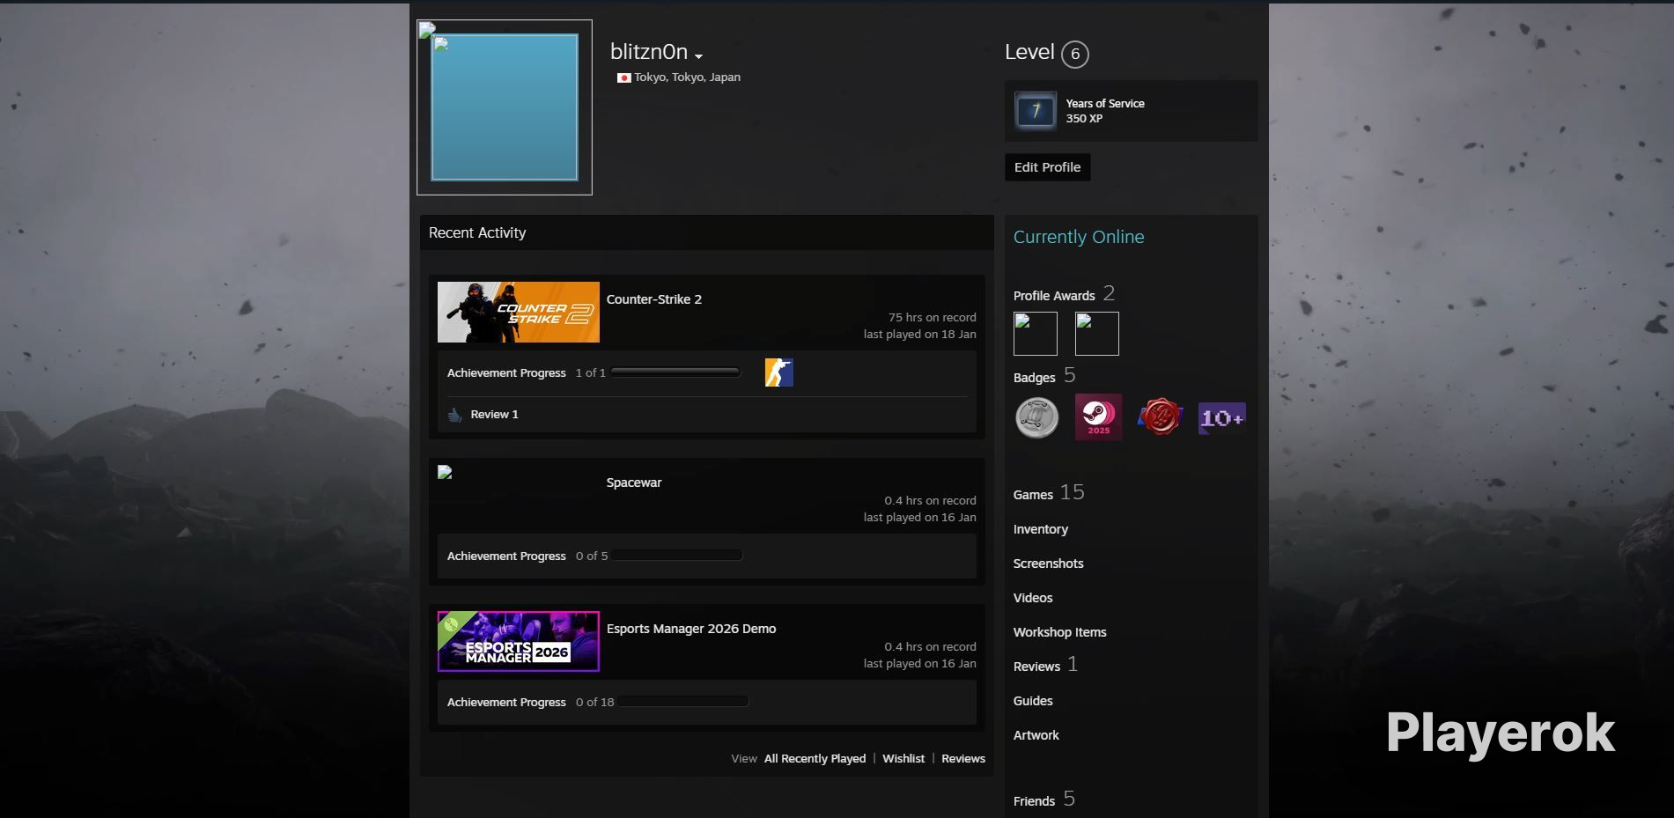Image resolution: width=1674 pixels, height=818 pixels.
Task: Click the Years of Service text
Action: click(1104, 103)
